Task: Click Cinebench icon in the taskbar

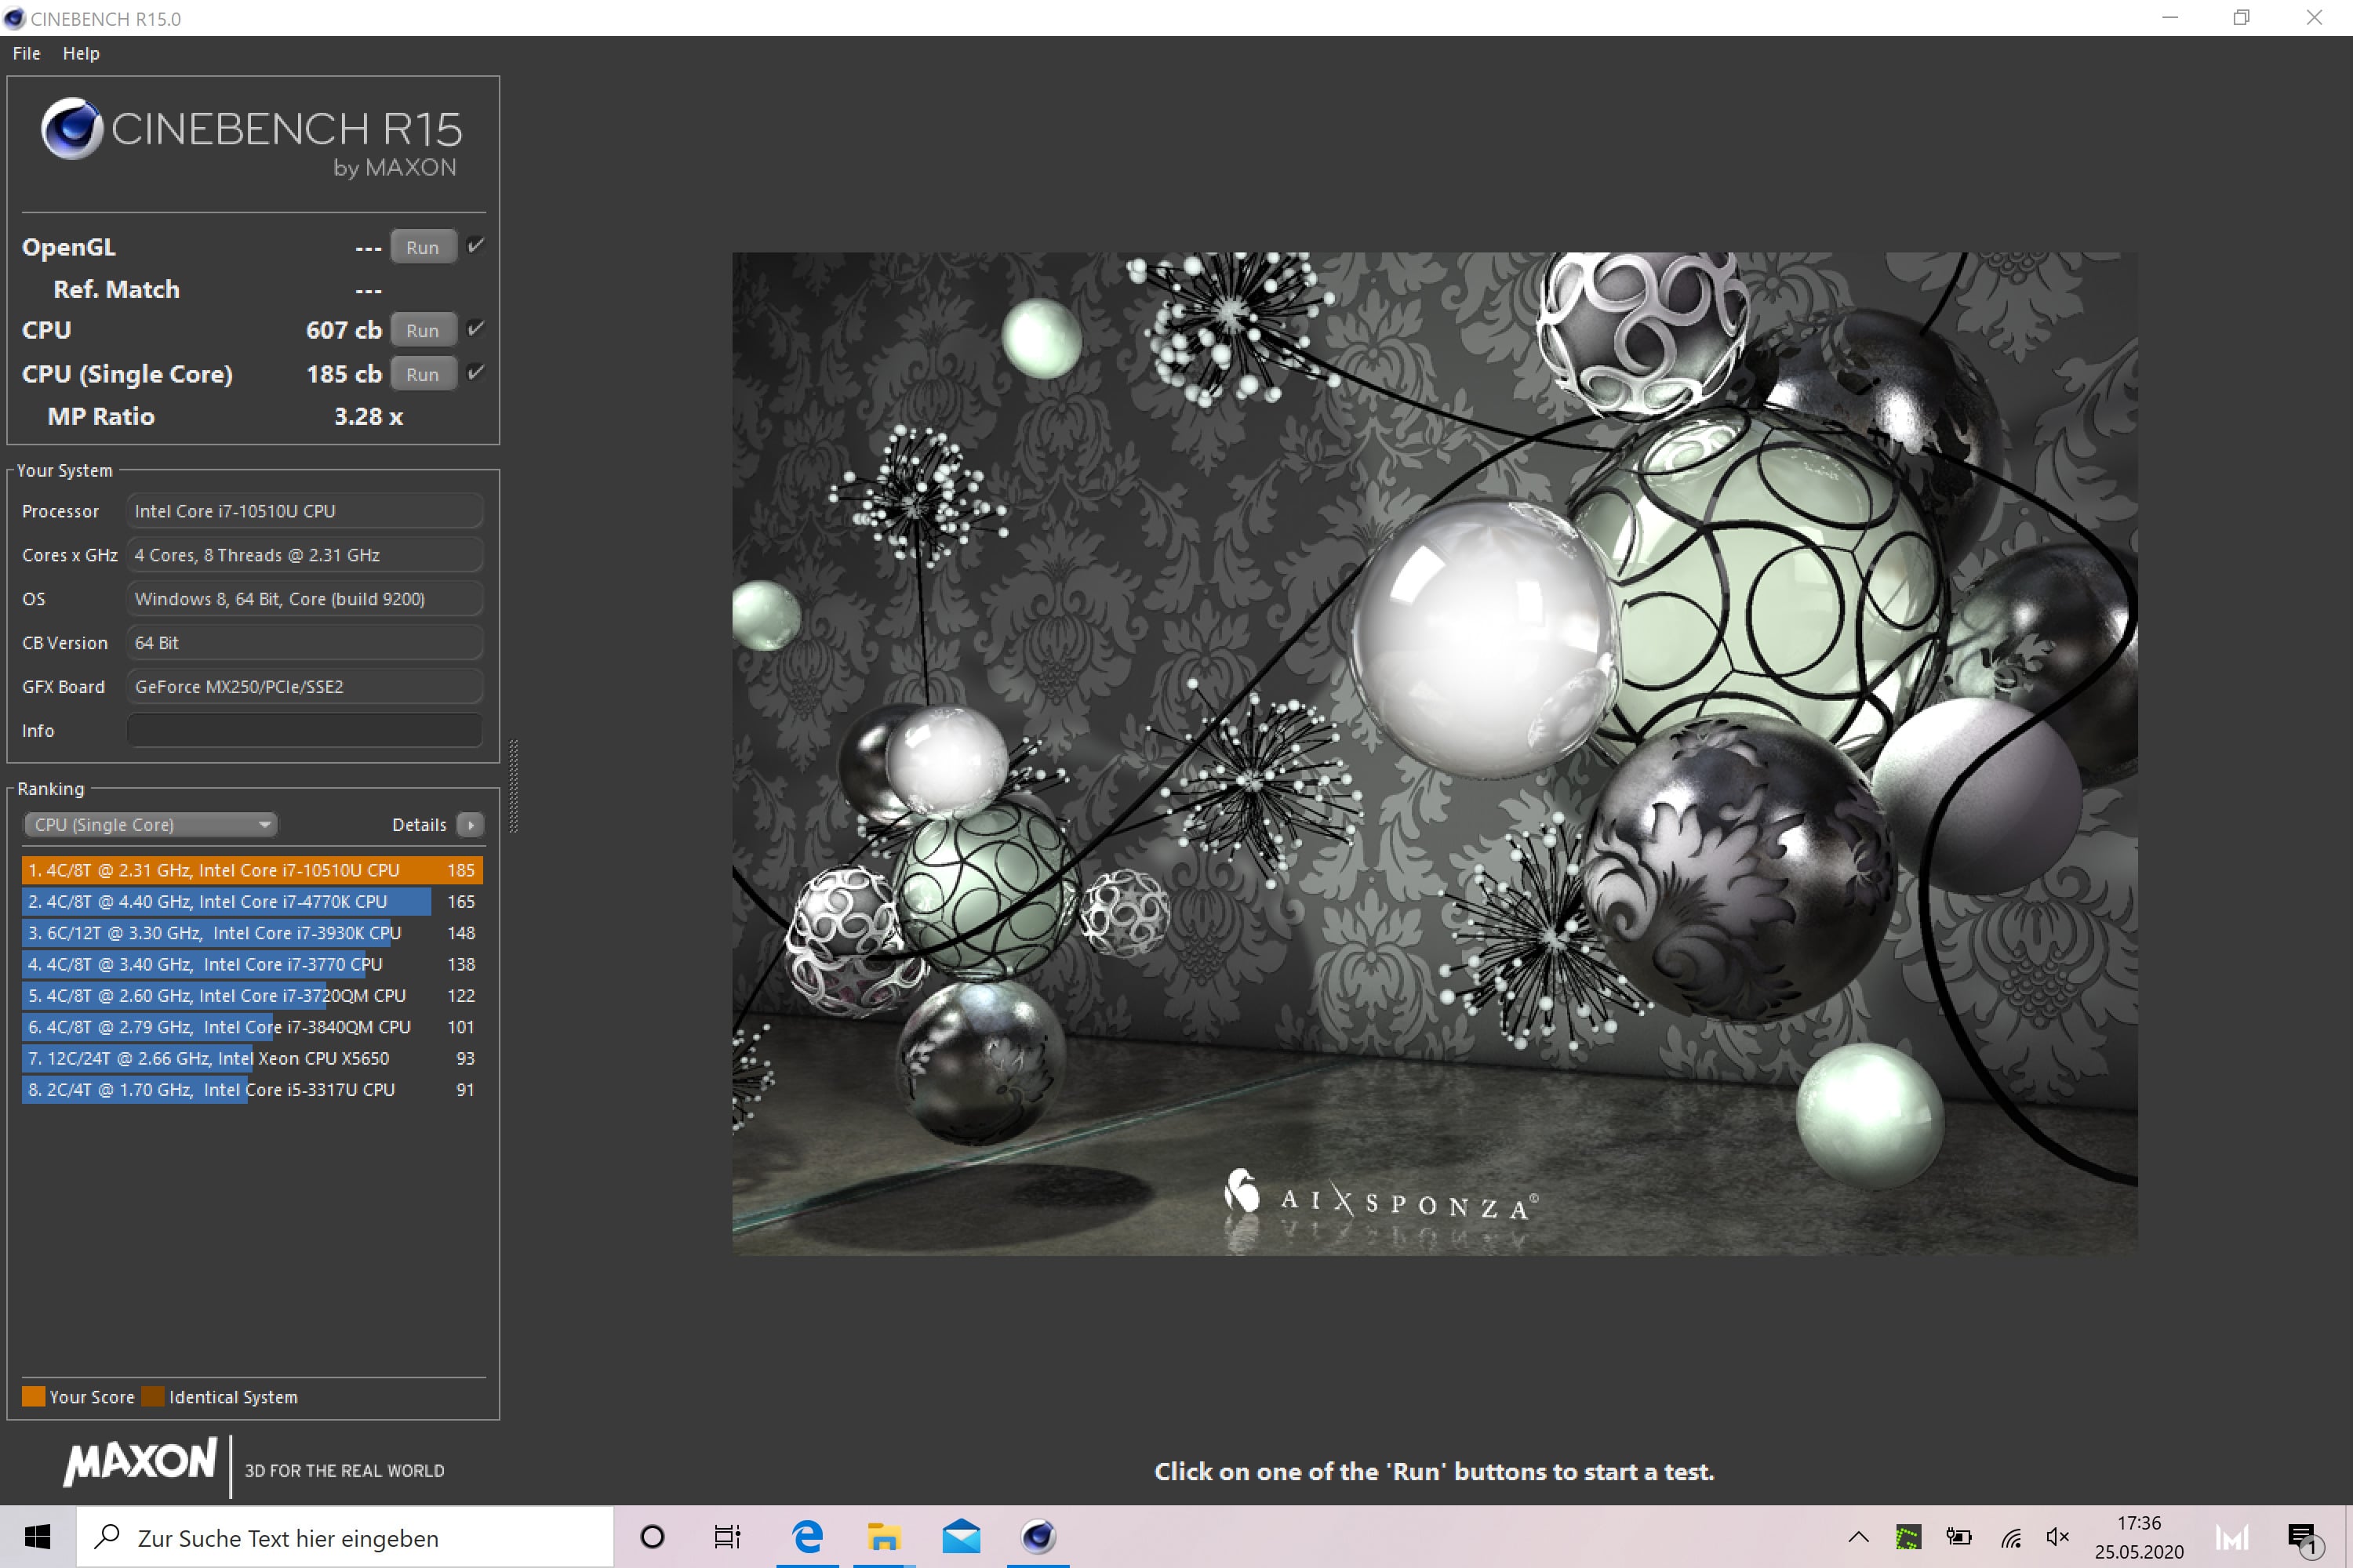Action: tap(1038, 1537)
